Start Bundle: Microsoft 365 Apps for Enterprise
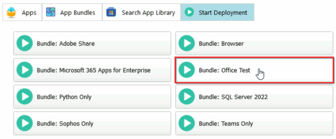 [x=92, y=70]
